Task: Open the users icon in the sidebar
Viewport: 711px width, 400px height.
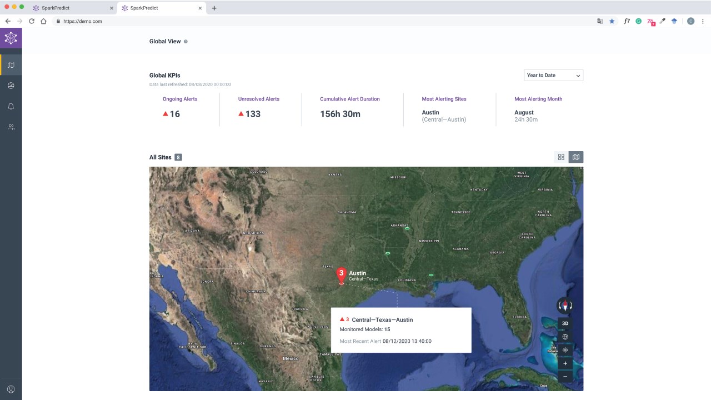Action: (x=11, y=127)
